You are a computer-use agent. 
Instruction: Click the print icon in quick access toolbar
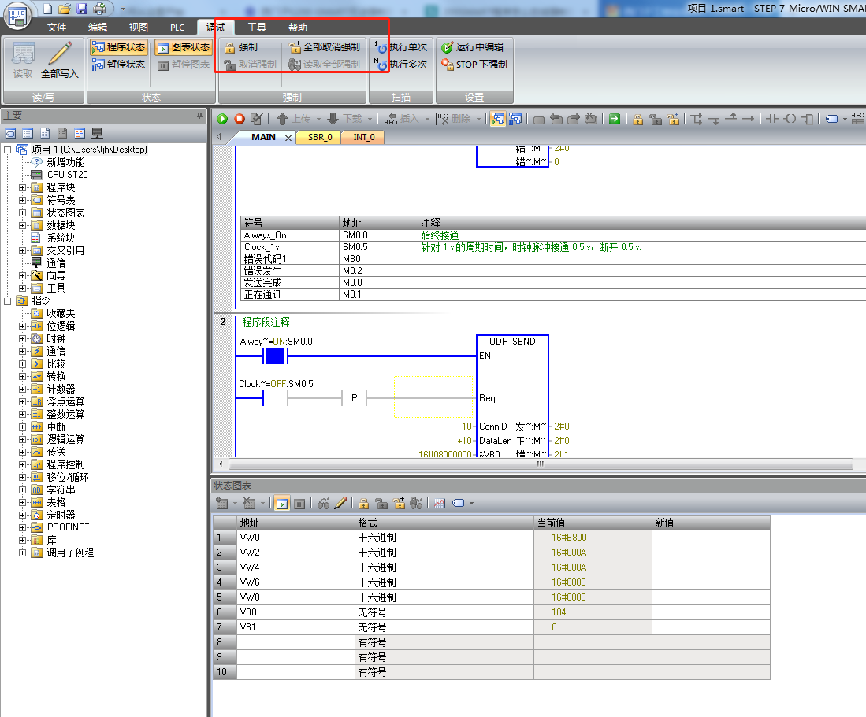pyautogui.click(x=99, y=9)
